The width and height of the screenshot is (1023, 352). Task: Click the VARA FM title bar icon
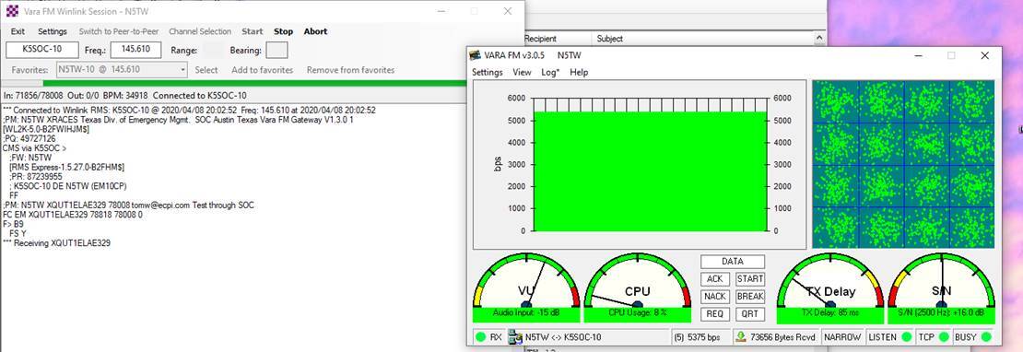(475, 55)
